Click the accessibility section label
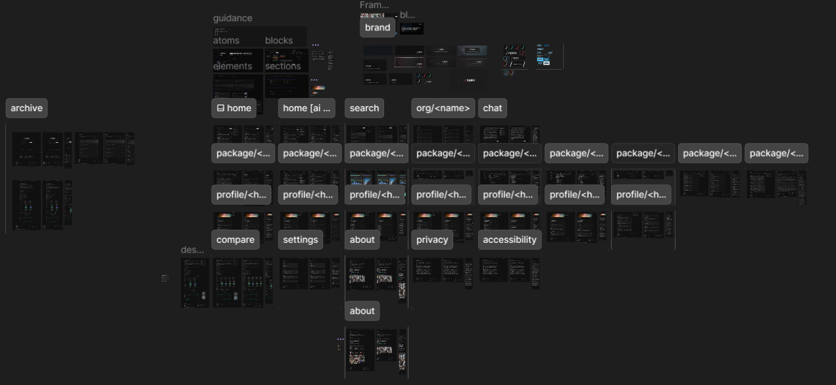This screenshot has height=385, width=836. coord(509,240)
